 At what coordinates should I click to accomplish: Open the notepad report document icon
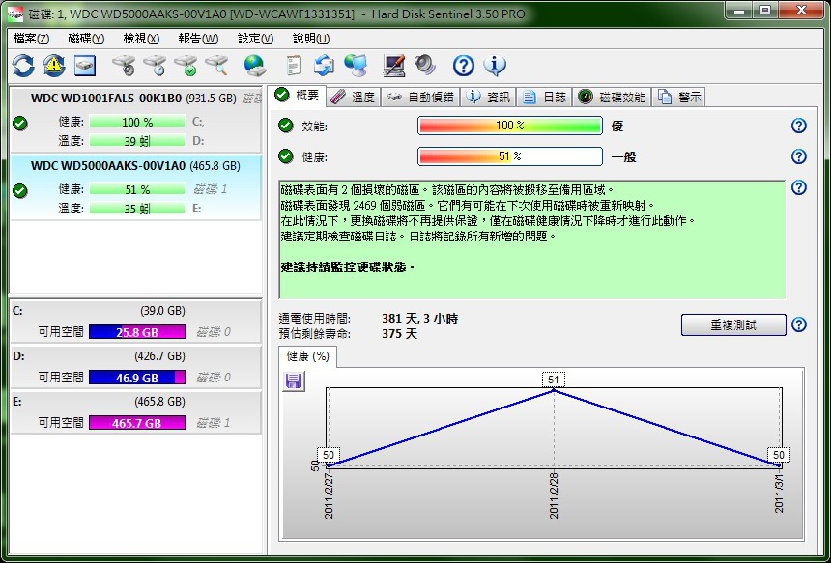293,66
